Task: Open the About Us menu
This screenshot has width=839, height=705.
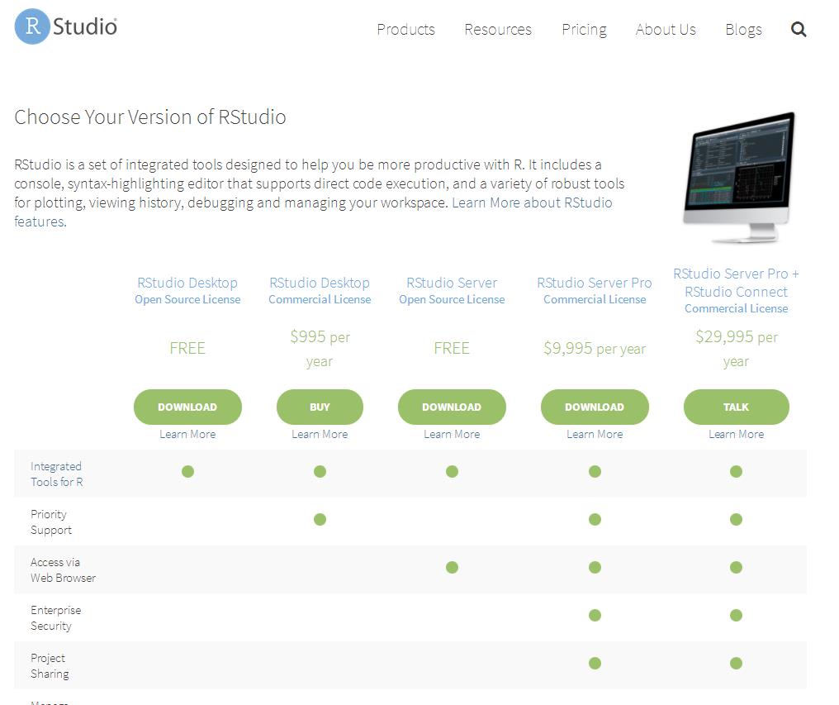Action: (x=666, y=30)
